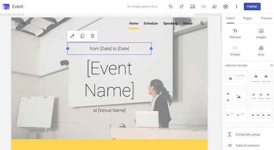Insert a Collapsible group
Screen dimensions: 274x150
(244, 134)
